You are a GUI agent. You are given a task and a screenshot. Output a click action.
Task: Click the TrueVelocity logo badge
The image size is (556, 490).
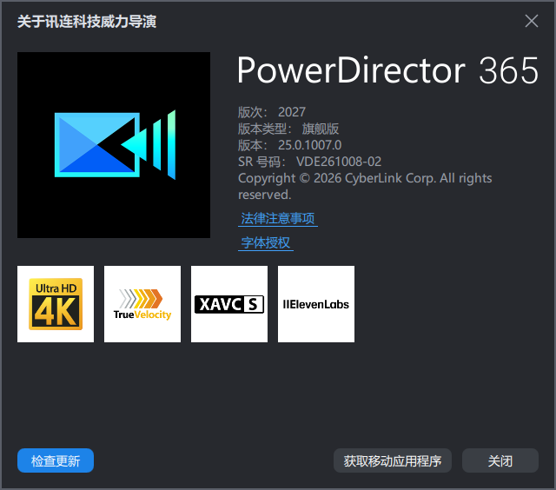click(142, 304)
